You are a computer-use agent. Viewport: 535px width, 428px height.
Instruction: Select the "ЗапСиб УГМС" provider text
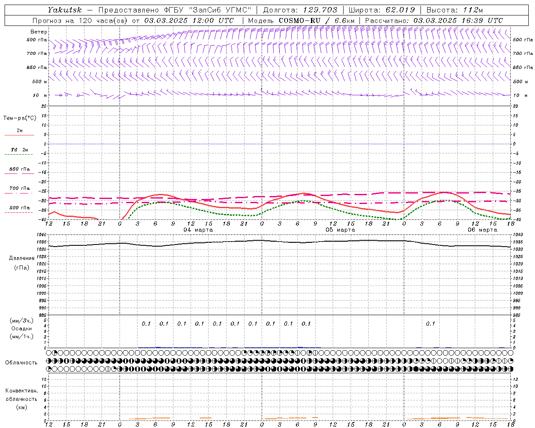[x=220, y=10]
